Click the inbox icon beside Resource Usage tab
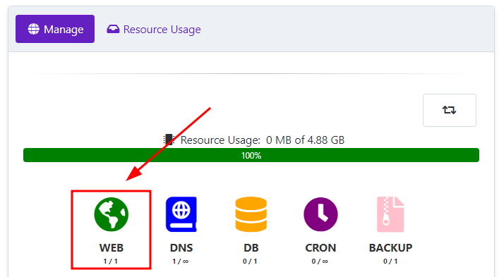499x277 pixels. 113,29
